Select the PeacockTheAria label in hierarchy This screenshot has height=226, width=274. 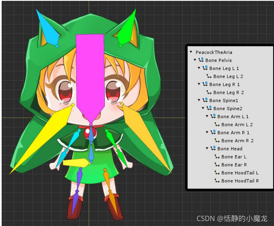tap(214, 52)
